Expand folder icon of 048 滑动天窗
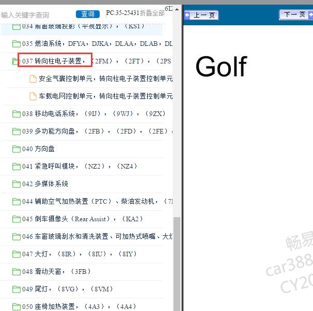This screenshot has height=311, width=313. [x=17, y=272]
